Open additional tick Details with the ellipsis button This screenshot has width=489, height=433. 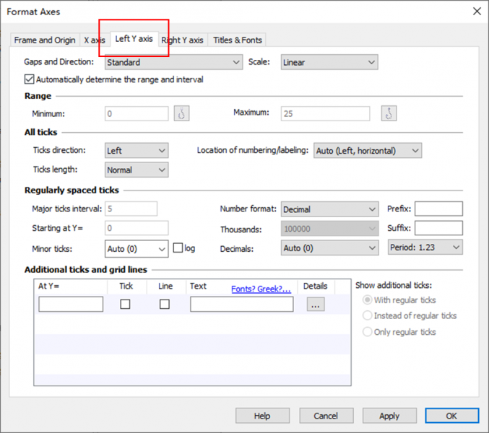[x=315, y=305]
